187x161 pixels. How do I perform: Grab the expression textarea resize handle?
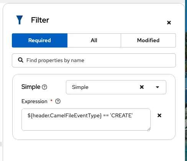[x=149, y=129]
